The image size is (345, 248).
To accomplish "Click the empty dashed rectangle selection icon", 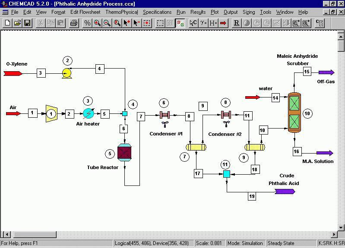I will click(160, 23).
